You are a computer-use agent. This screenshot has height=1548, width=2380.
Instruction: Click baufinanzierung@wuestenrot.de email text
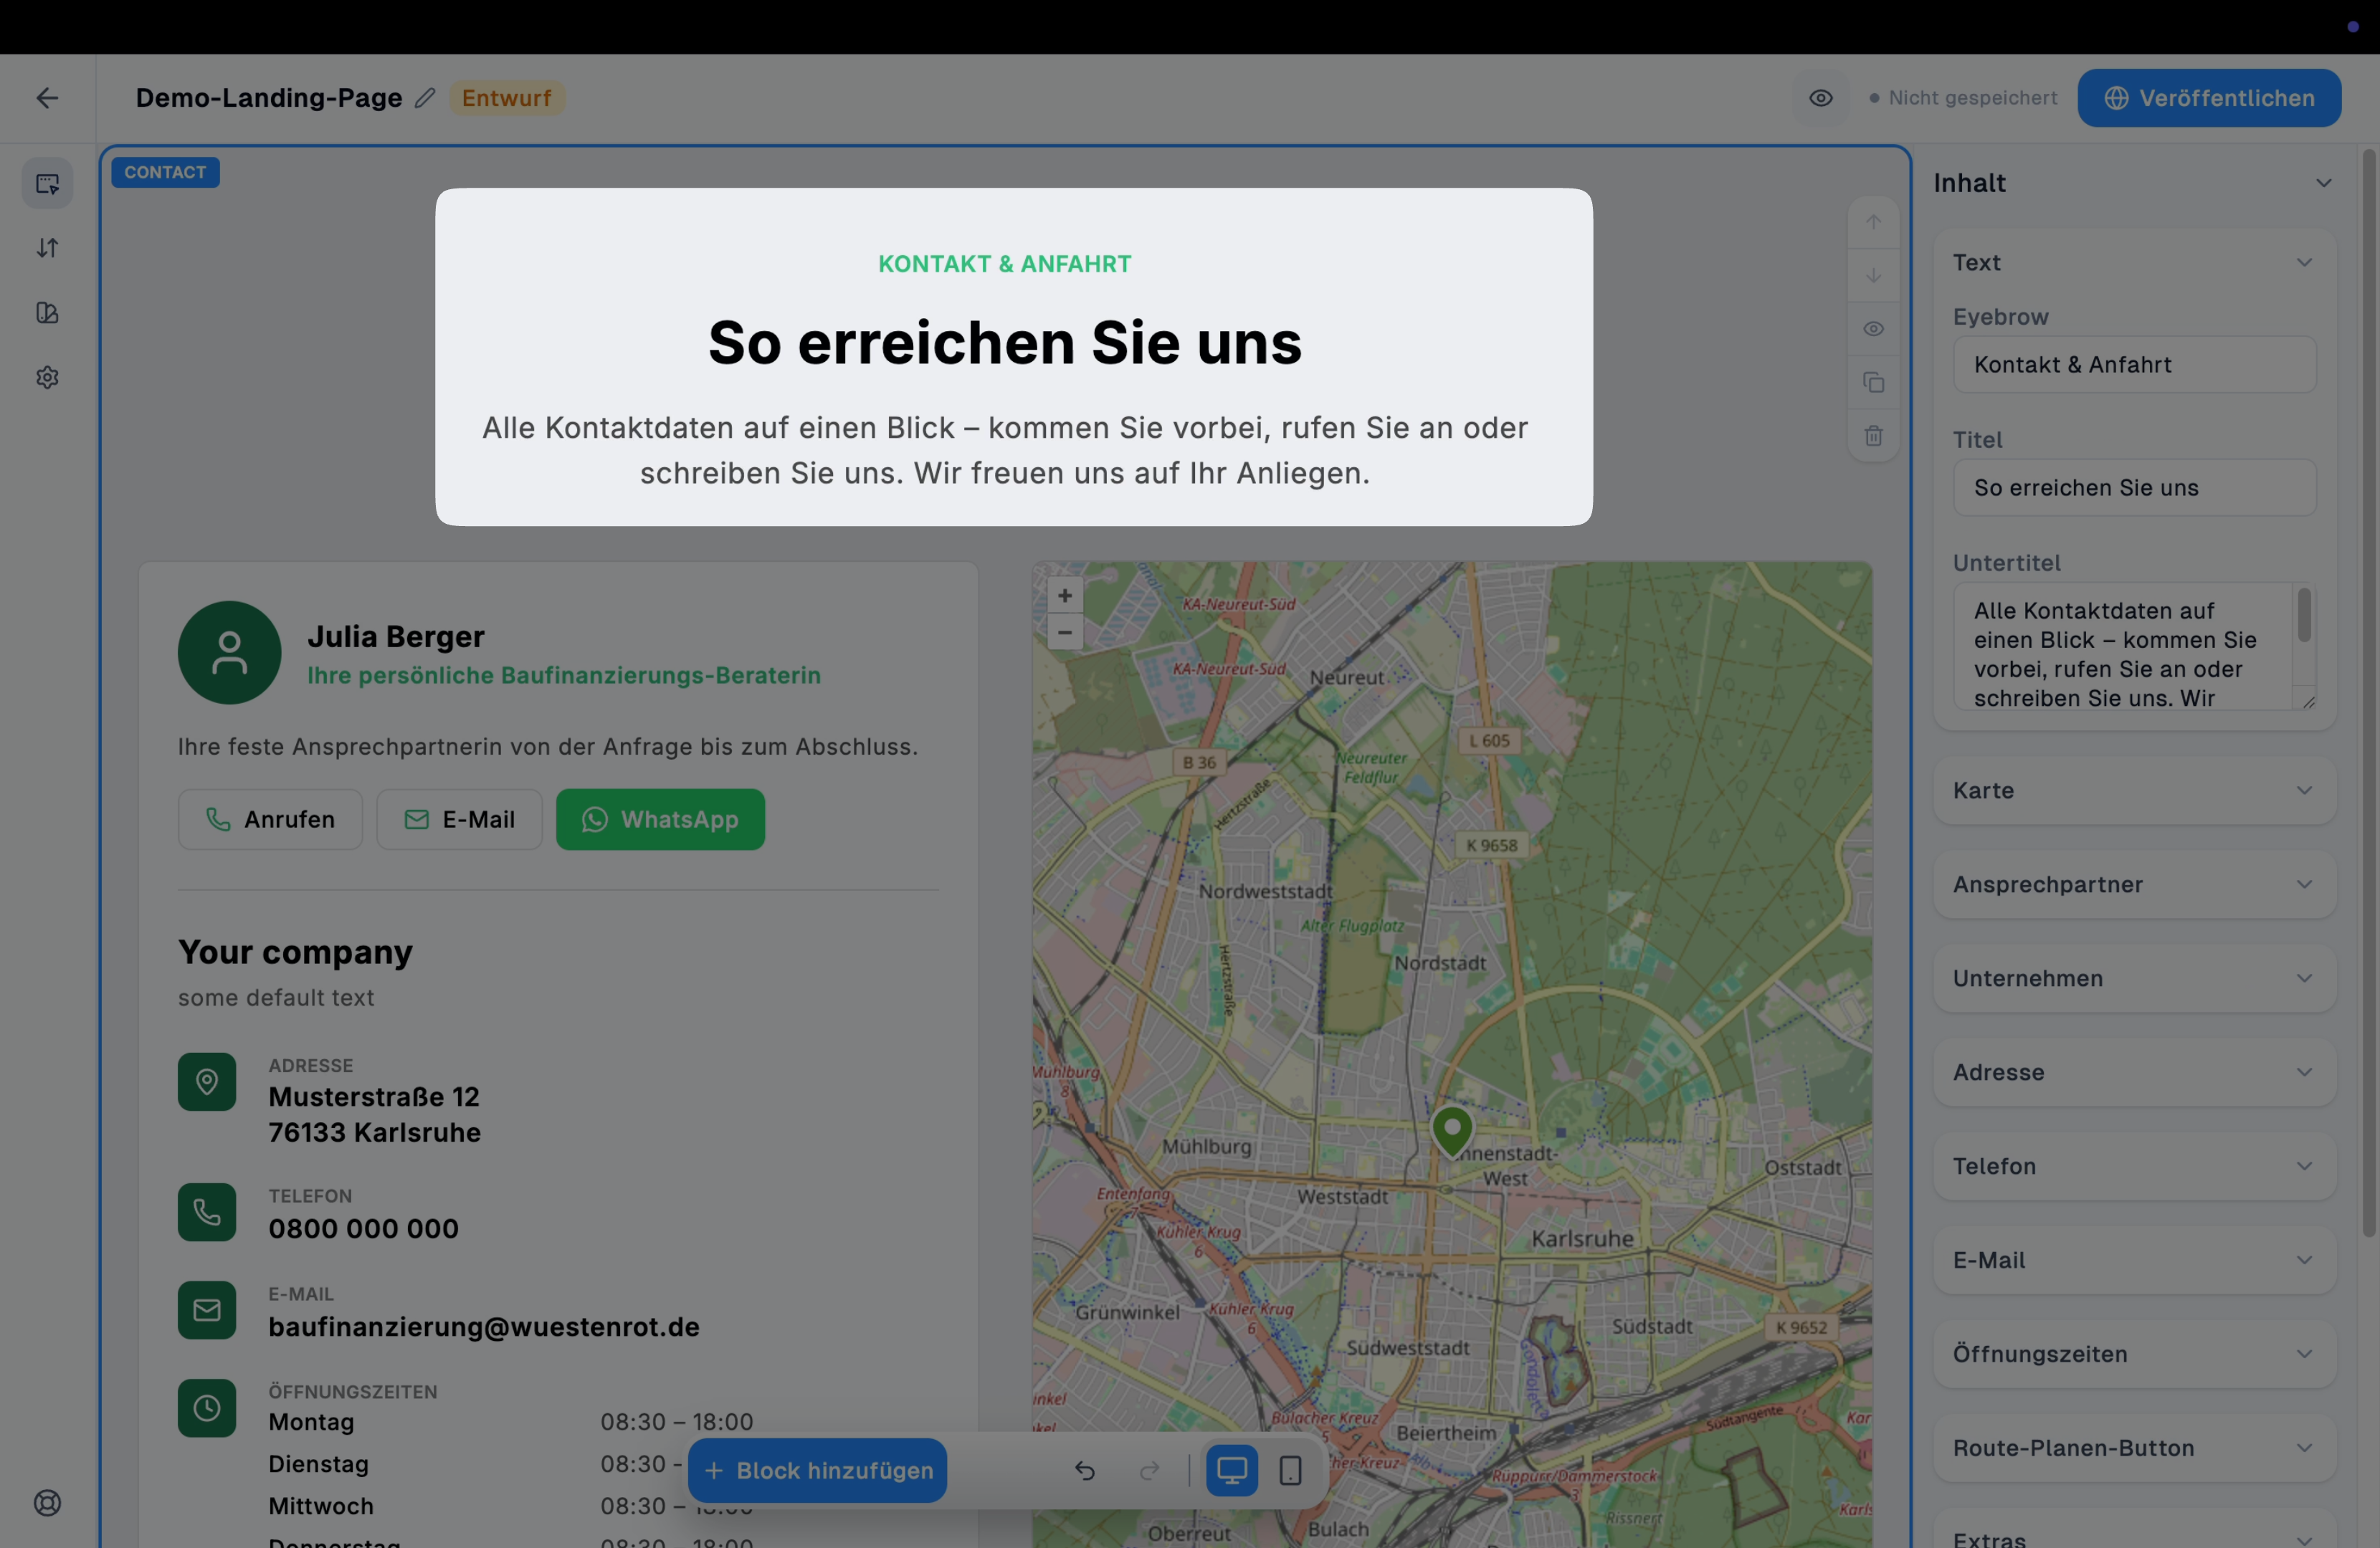[484, 1327]
